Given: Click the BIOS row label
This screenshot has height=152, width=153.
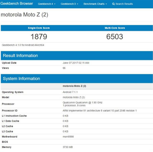Looking at the screenshot, I should click(5, 142).
